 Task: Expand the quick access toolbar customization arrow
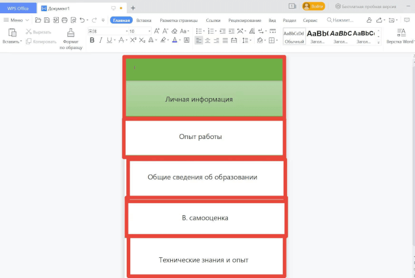click(103, 20)
